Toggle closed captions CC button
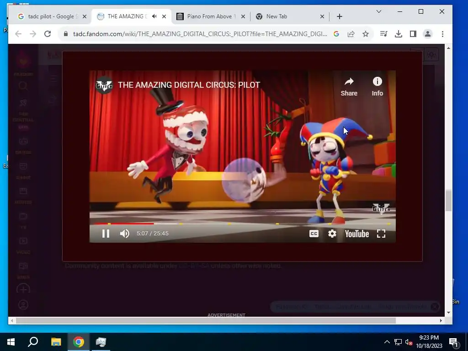Viewport: 468px width, 351px height. pyautogui.click(x=314, y=234)
